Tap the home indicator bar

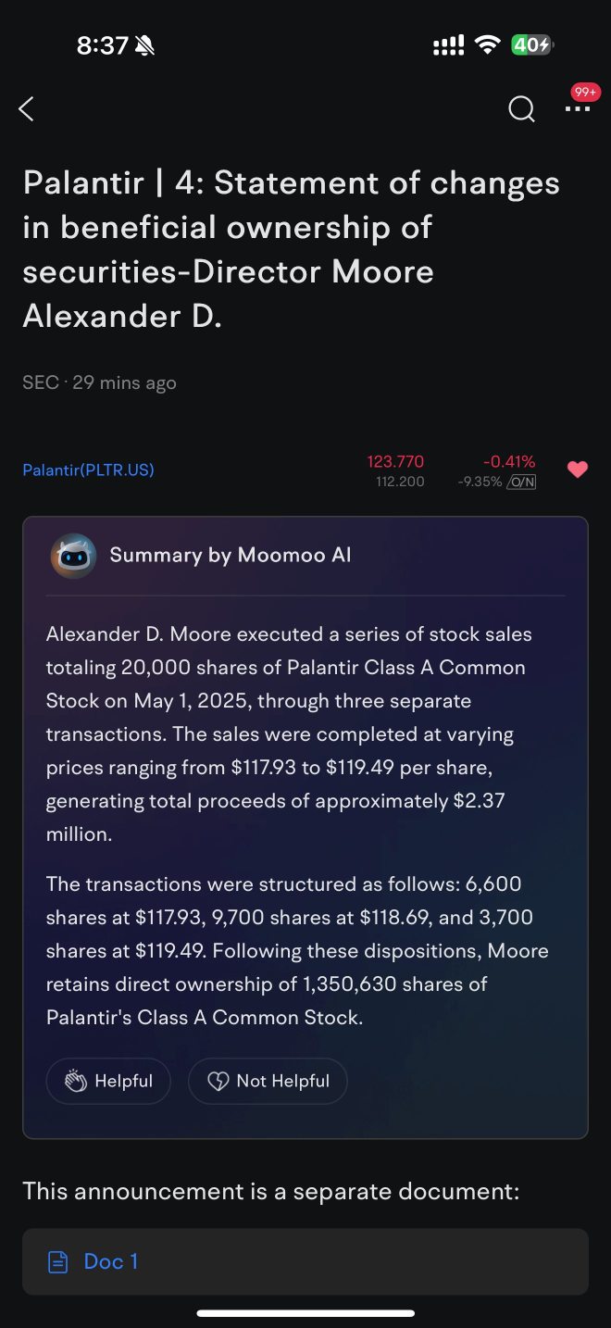[305, 1313]
